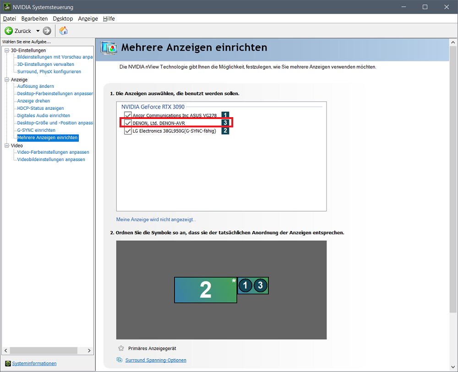Click number badge 2 beside LG 38GL950G

coord(225,131)
